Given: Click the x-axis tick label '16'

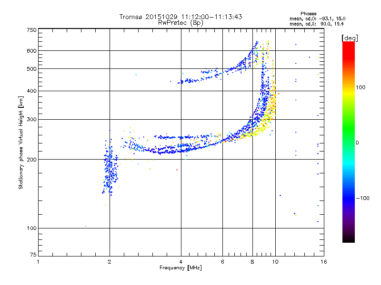Looking at the screenshot, I should click(x=324, y=262).
